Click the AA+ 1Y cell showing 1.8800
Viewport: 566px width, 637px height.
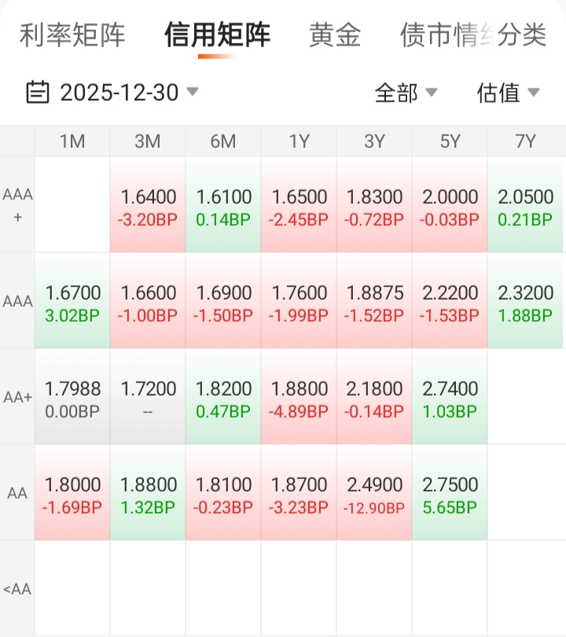tap(299, 398)
